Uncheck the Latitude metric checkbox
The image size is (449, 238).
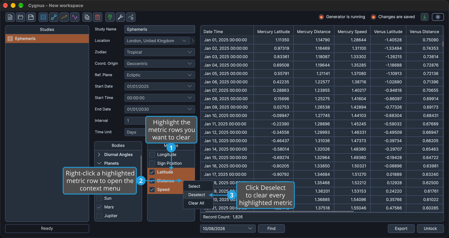tap(152, 172)
